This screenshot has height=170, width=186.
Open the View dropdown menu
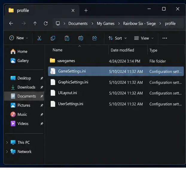[x=144, y=38]
